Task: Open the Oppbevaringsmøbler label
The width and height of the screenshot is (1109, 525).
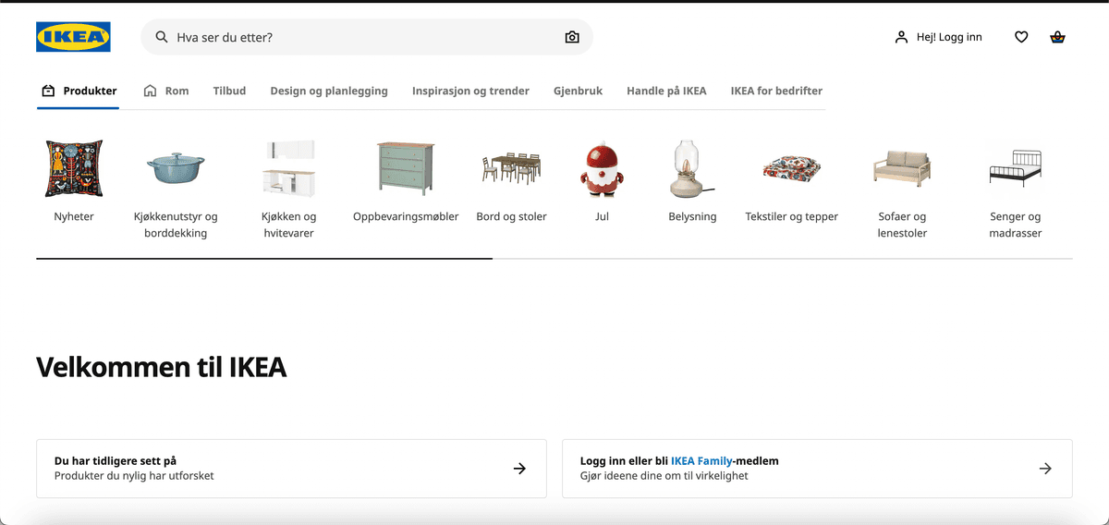Action: pyautogui.click(x=406, y=216)
